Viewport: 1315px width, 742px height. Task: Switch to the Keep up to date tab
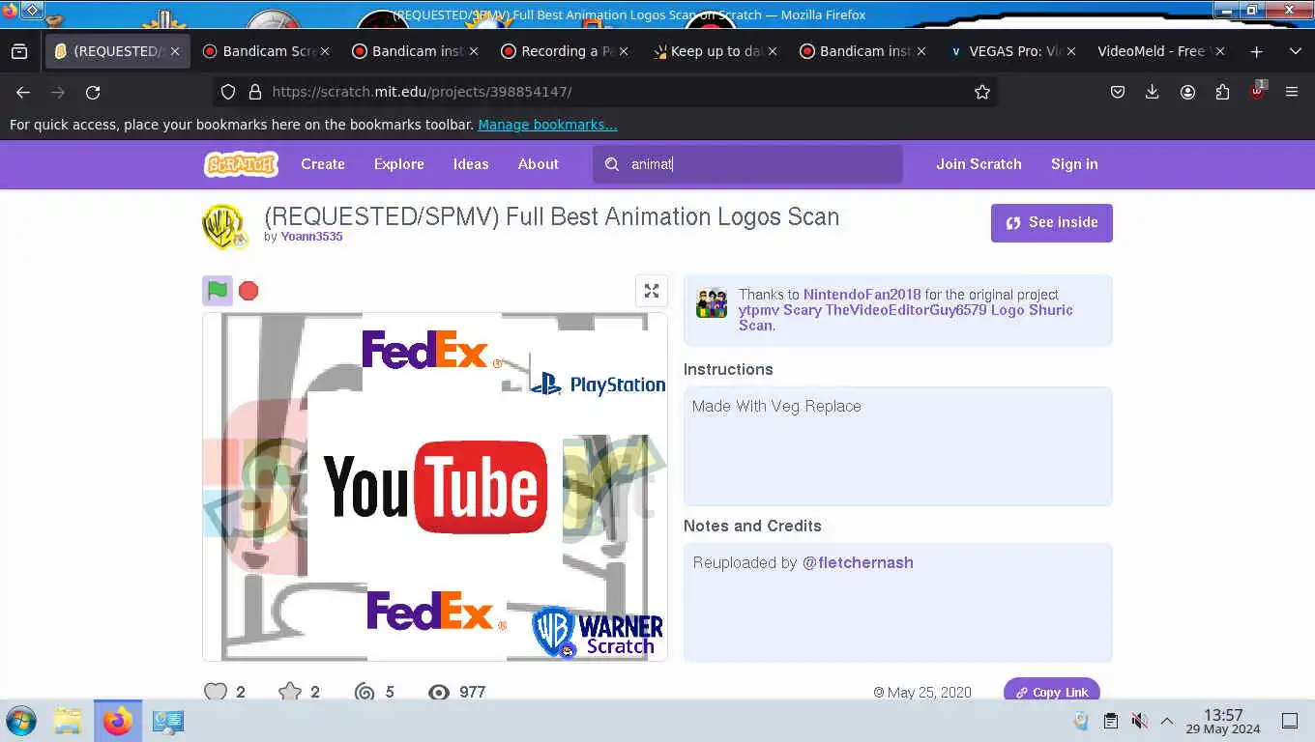[713, 51]
